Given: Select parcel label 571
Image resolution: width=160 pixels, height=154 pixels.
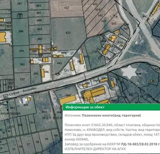Looking at the screenshot, I should [x=66, y=70].
